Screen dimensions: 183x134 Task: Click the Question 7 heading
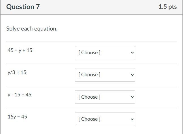(x=23, y=7)
